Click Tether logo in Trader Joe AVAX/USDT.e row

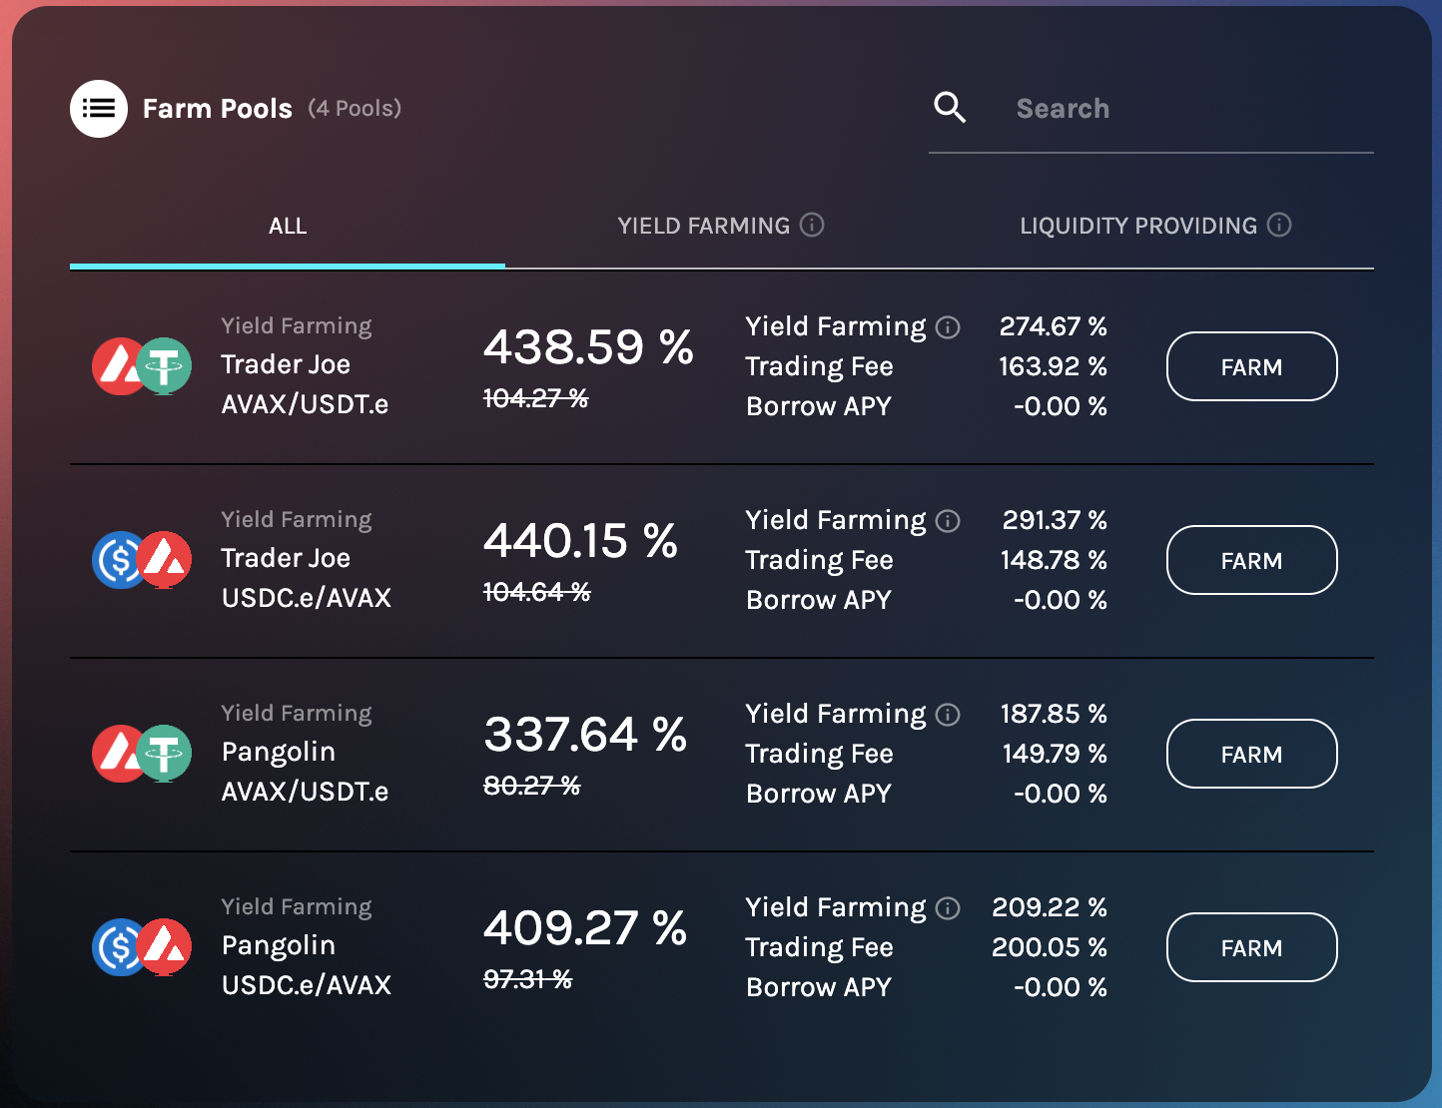(165, 366)
